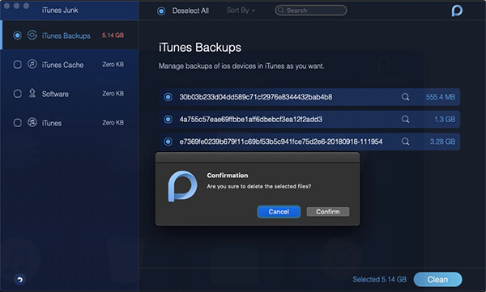486x292 pixels.
Task: Toggle the iTunes Backups radio button
Action: 17,36
